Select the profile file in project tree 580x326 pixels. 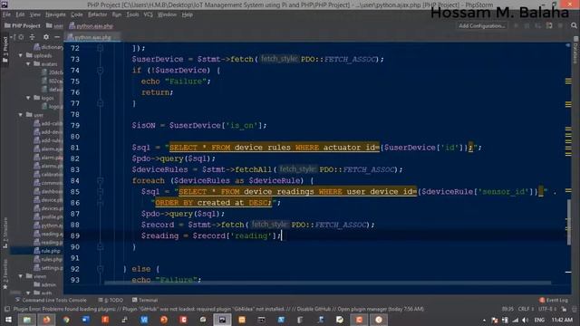tap(48, 217)
